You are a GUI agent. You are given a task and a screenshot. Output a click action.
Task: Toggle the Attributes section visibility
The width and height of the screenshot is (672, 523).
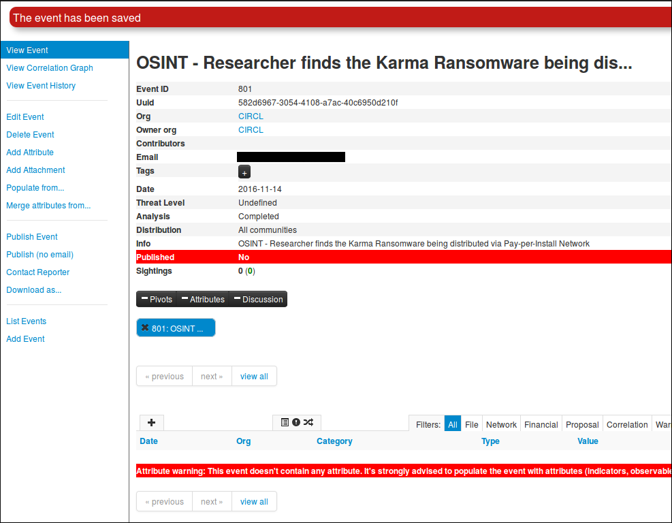pyautogui.click(x=203, y=300)
